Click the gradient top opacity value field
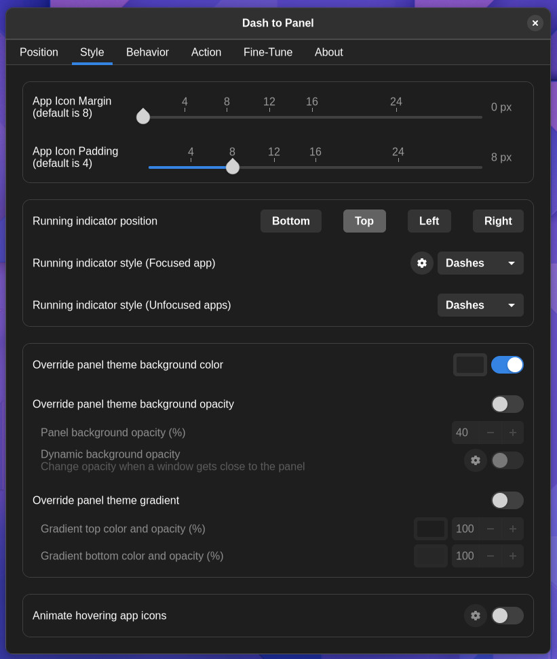Image resolution: width=557 pixels, height=659 pixels. point(465,529)
